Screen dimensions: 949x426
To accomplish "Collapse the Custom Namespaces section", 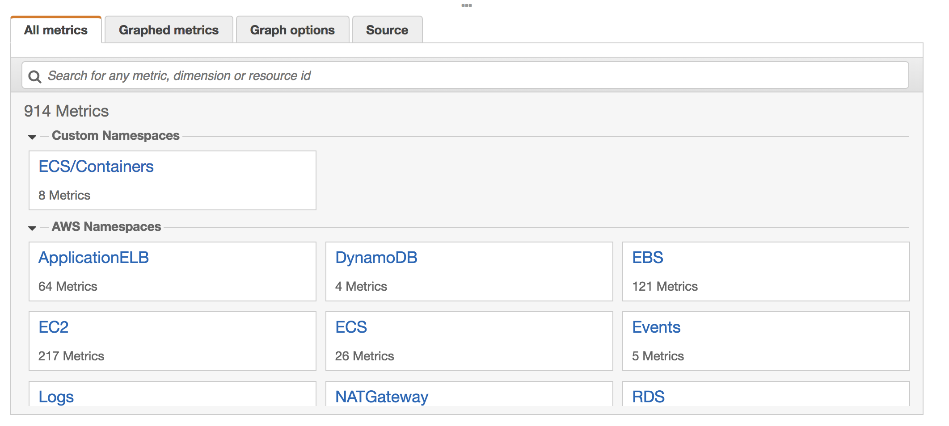I will pyautogui.click(x=32, y=137).
